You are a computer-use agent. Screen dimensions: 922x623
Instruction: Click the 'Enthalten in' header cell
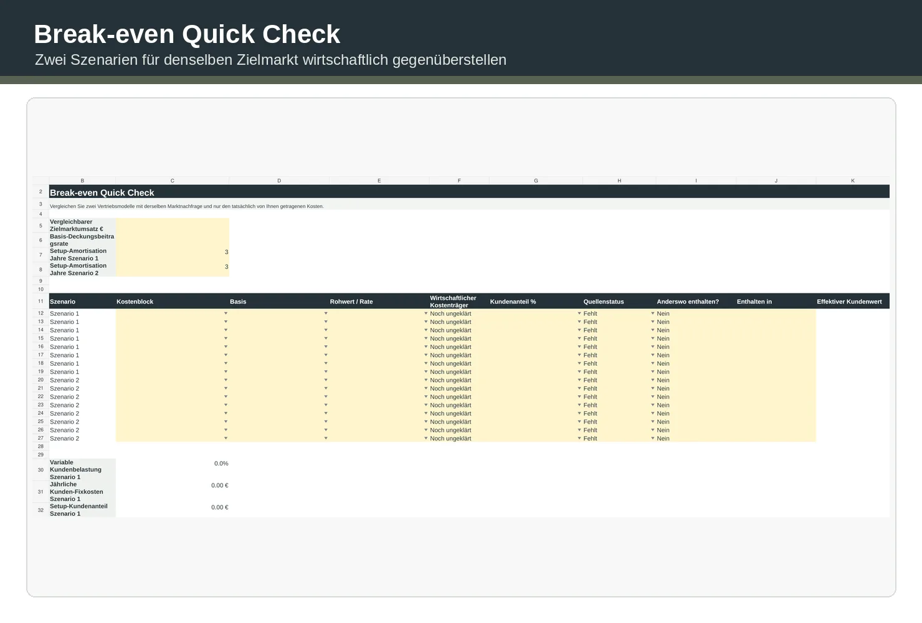(x=776, y=302)
